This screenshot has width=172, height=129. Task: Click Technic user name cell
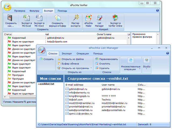click(106, 100)
